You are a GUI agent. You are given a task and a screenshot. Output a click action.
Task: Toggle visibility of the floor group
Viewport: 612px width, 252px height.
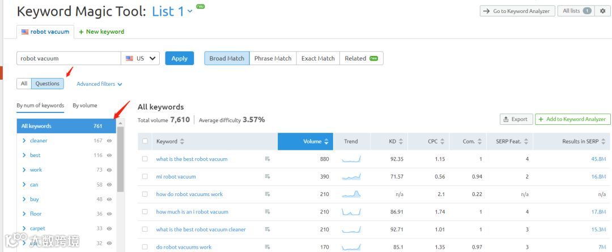[109, 214]
